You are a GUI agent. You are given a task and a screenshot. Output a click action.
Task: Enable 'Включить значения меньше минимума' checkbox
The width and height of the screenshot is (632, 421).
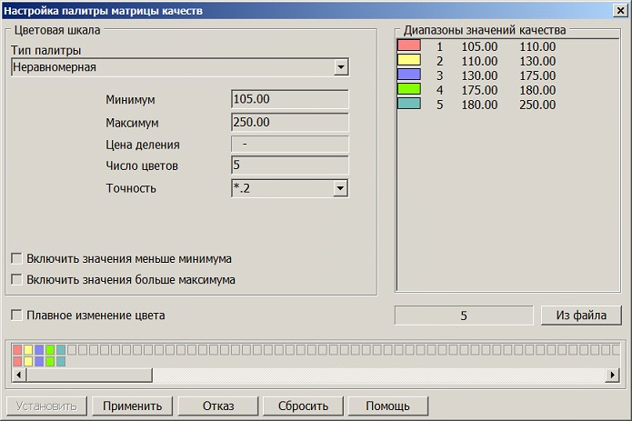coord(16,258)
